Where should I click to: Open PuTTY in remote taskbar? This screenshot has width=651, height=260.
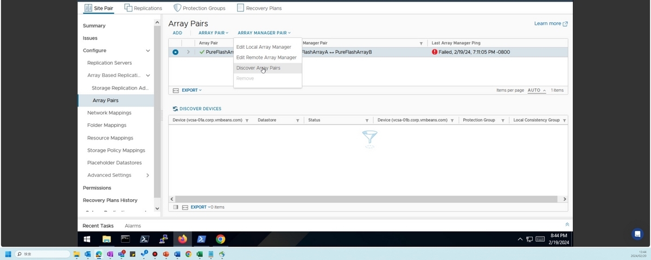point(163,239)
